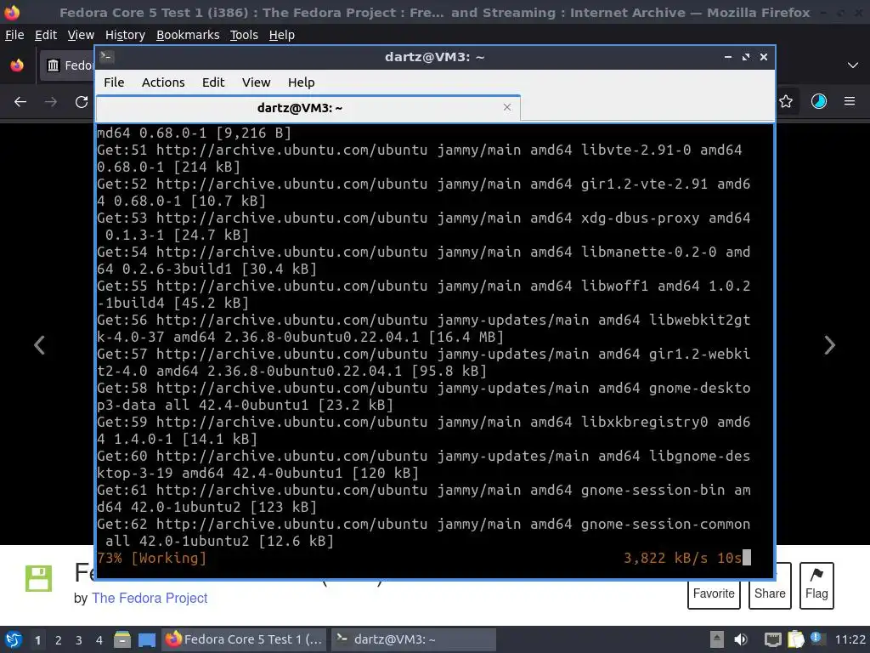Screen dimensions: 870x653
Task: Click the network monitor tray icon
Action: coord(772,639)
